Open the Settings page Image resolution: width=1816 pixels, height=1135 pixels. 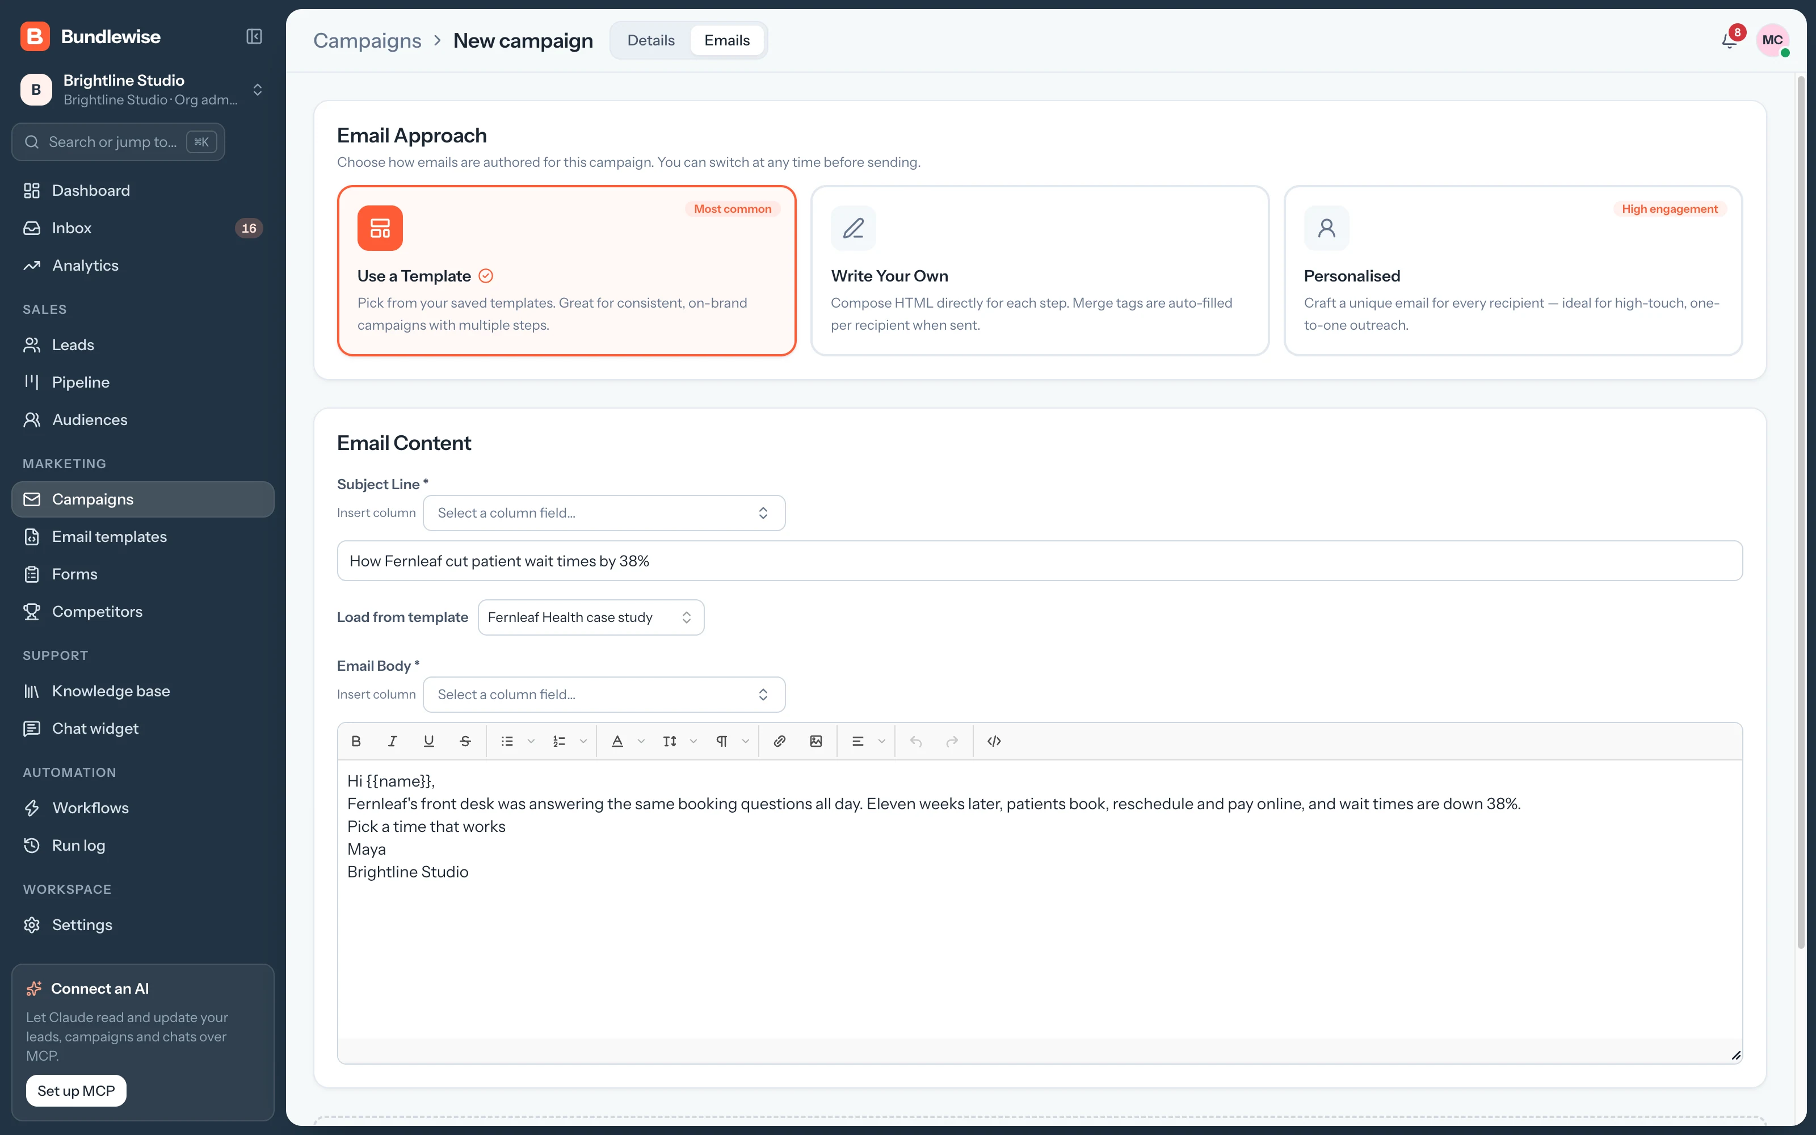[142, 925]
